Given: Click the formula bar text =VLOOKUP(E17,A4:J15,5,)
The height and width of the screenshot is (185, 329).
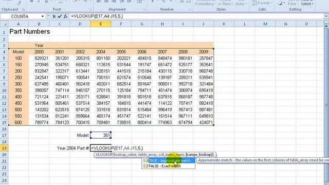Looking at the screenshot, I should [97, 16].
